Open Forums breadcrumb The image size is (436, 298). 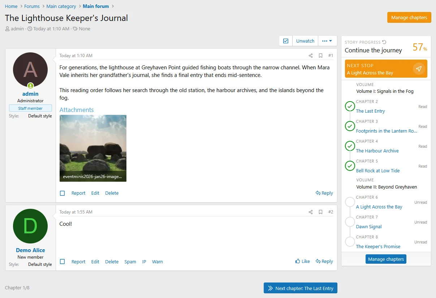32,6
